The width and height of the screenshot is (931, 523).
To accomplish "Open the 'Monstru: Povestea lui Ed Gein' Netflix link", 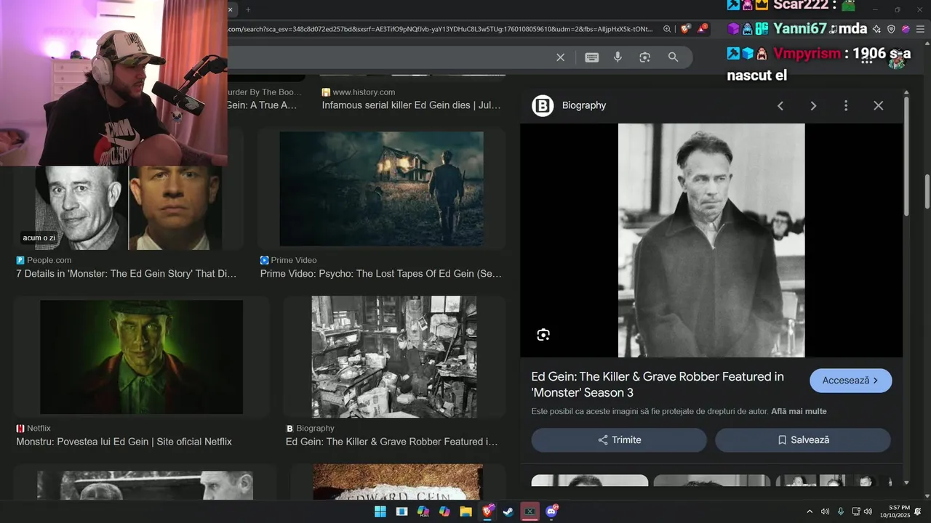I will click(124, 442).
